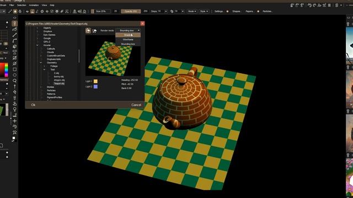The width and height of the screenshot is (353, 198).
Task: Toggle the dot indicator next to Papers
Action: pos(258,11)
